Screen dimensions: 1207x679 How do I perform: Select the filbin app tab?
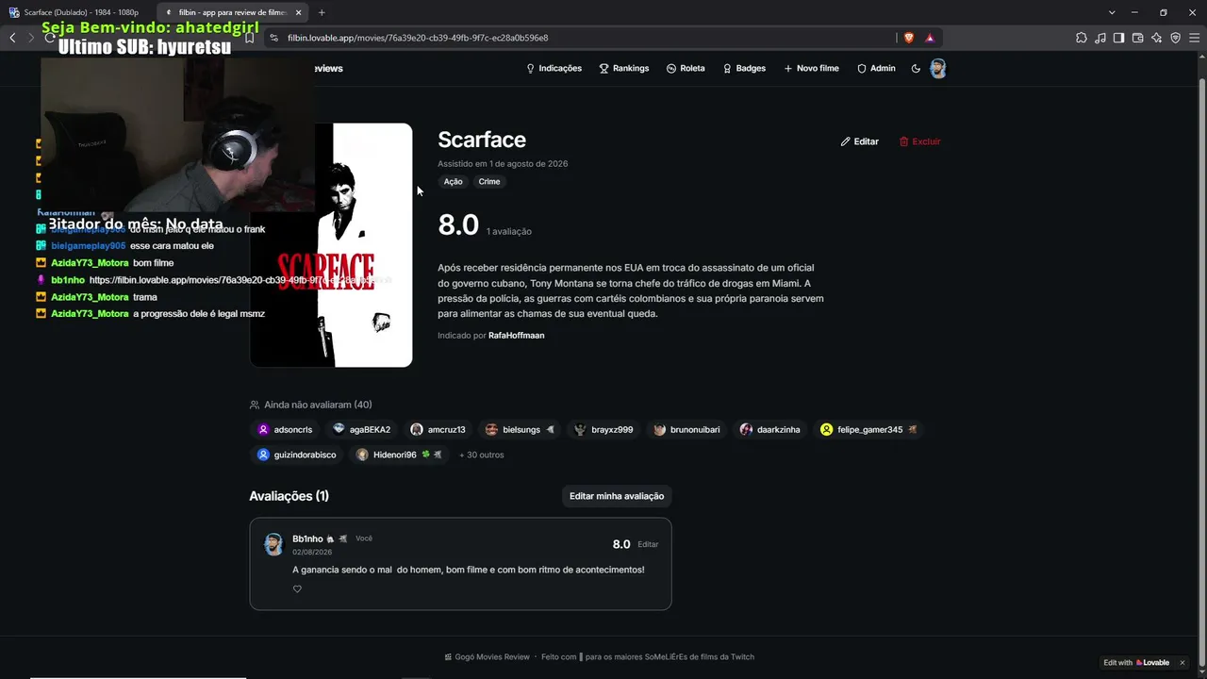coord(232,12)
